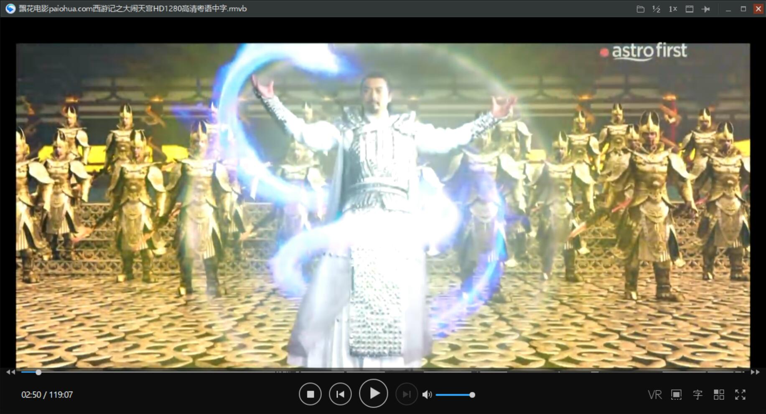Viewport: 766px width, 414px height.
Task: Maximize the player window
Action: point(743,9)
